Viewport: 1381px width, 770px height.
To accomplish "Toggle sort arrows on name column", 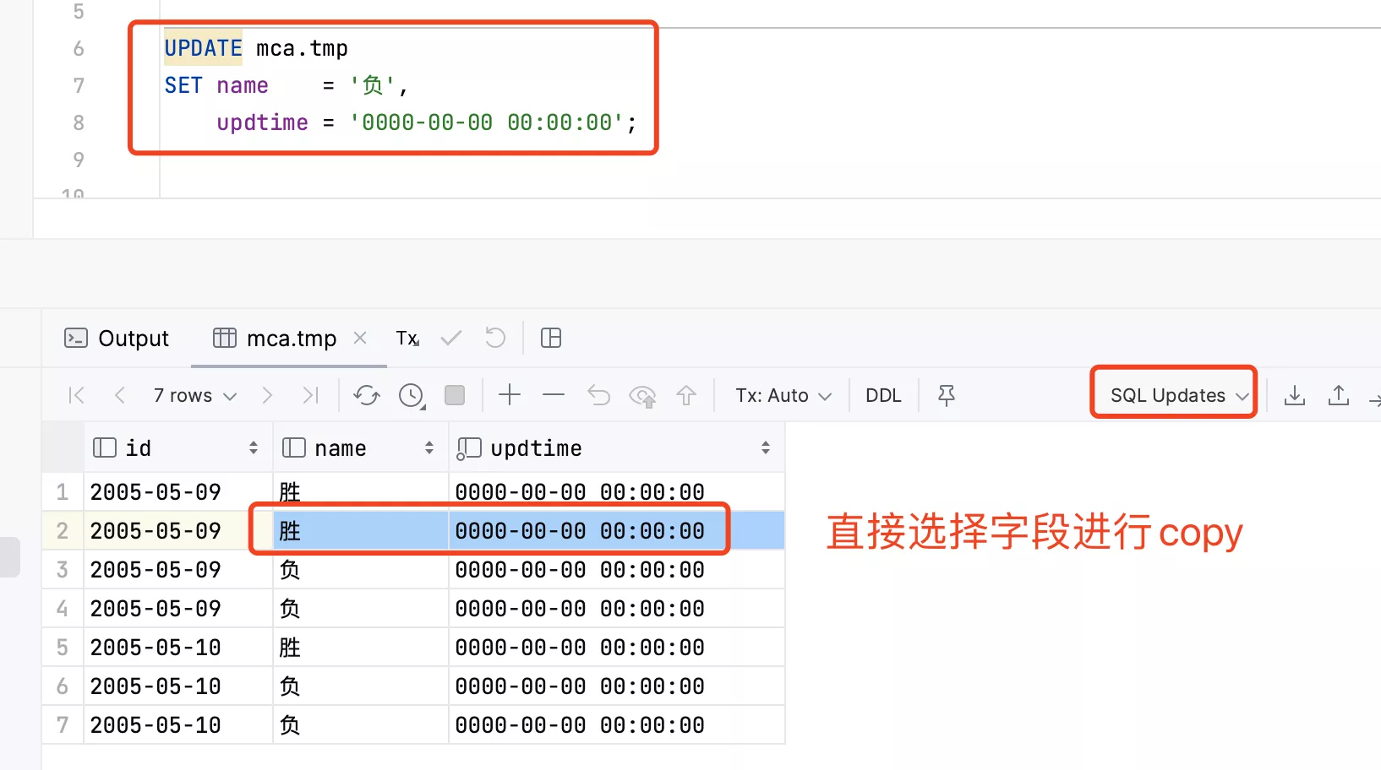I will point(429,448).
